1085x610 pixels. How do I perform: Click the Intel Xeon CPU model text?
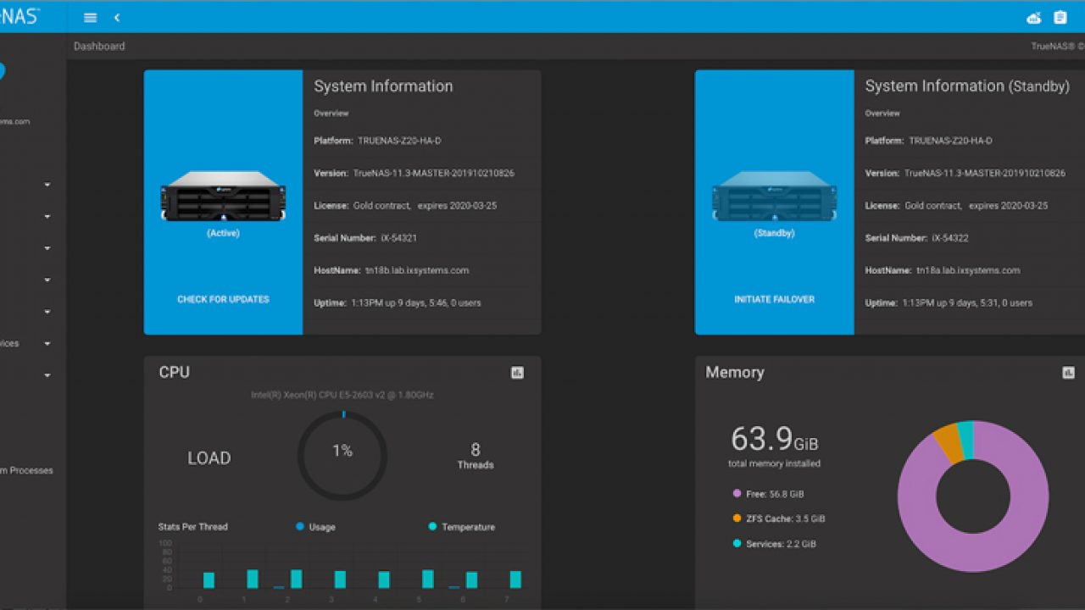click(x=342, y=395)
